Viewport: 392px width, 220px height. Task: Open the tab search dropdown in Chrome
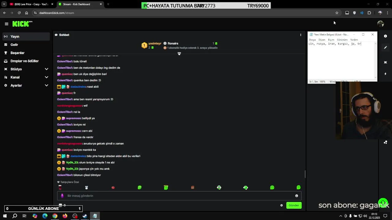click(x=4, y=4)
